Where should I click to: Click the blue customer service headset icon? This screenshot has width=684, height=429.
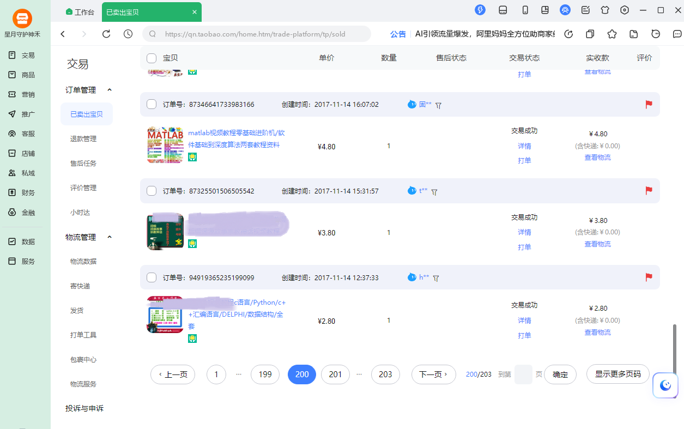click(x=565, y=10)
